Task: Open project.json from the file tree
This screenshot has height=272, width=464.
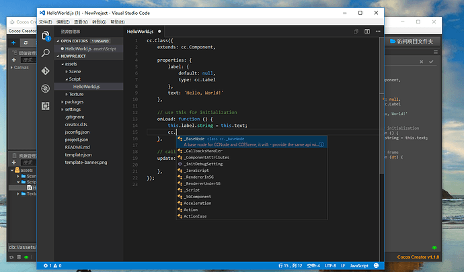Action: point(78,140)
